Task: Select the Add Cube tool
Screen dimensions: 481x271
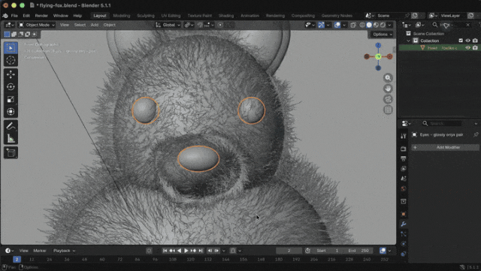Action: tap(11, 152)
